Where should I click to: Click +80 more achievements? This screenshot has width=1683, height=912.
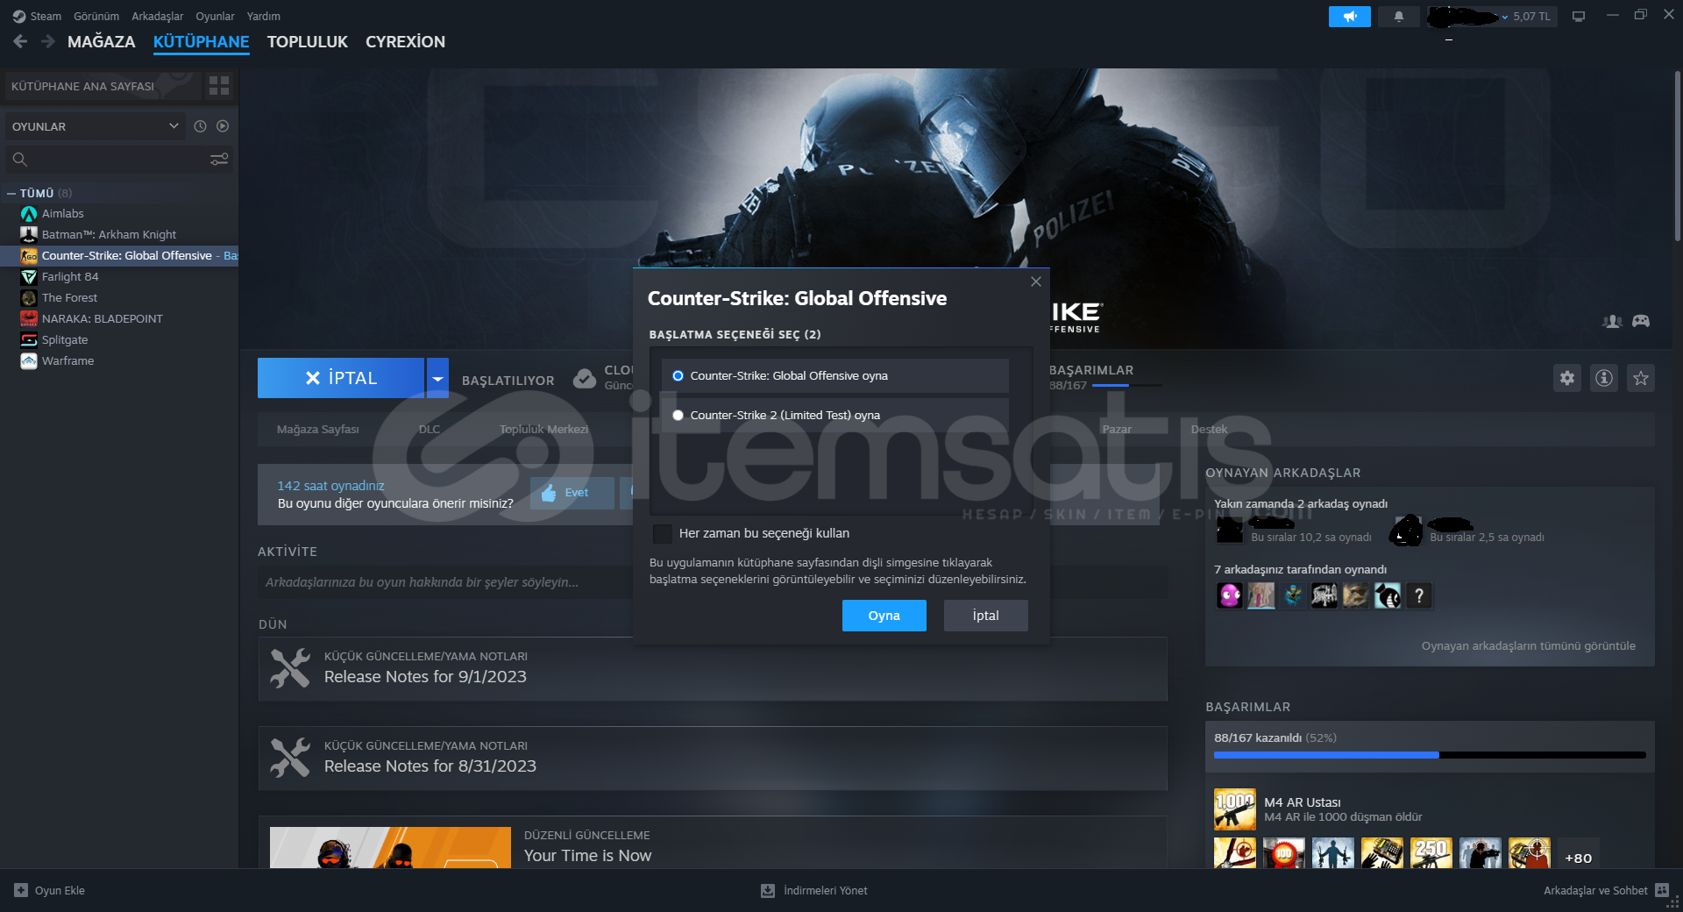[x=1579, y=858]
